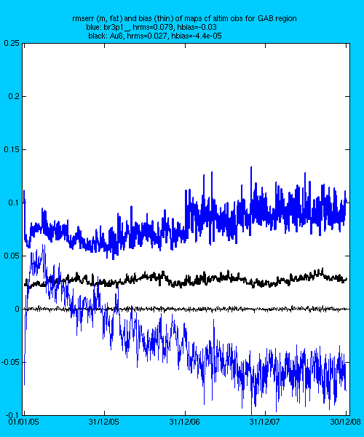Click x-axis date label 01/01/05
This screenshot has height=437, width=364.
[x=24, y=422]
